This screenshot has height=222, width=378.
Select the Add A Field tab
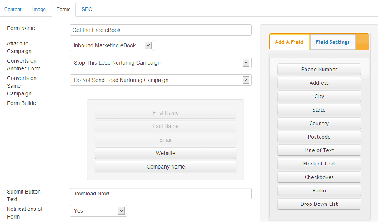tap(289, 42)
